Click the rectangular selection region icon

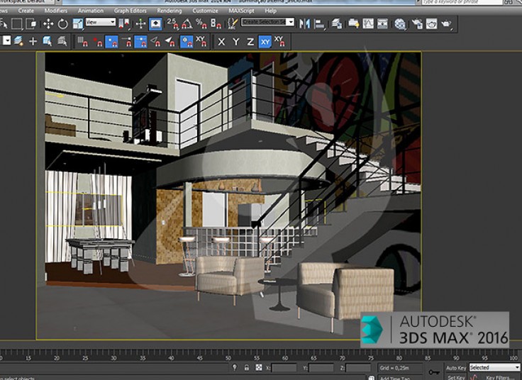[17, 23]
